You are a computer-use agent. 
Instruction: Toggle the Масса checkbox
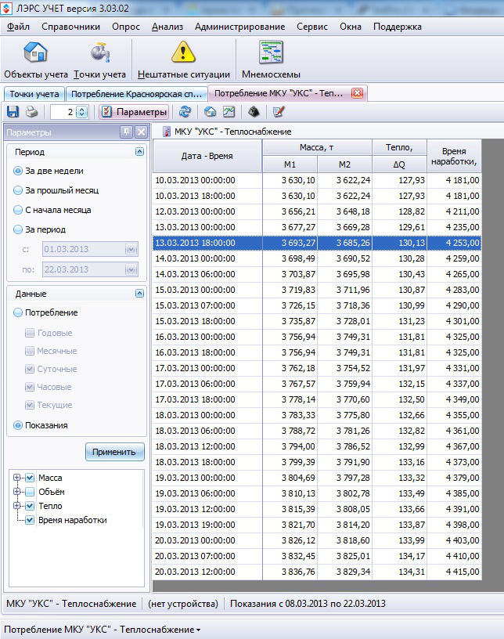[x=30, y=478]
